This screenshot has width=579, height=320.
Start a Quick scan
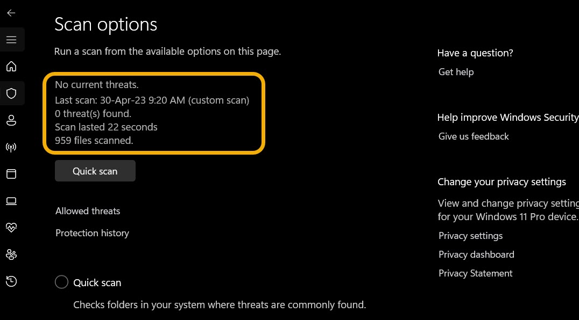click(95, 171)
